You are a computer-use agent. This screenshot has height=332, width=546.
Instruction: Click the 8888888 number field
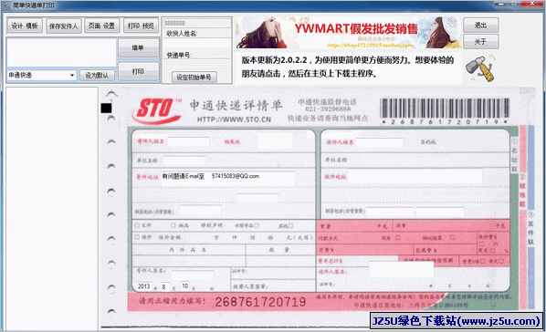[197, 24]
